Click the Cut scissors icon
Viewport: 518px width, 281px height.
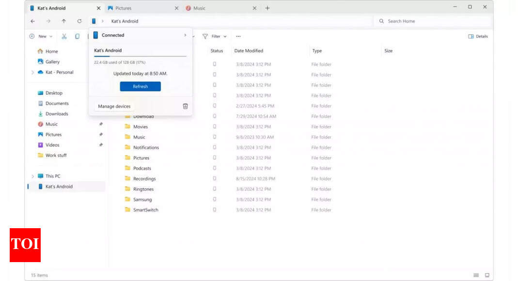64,36
